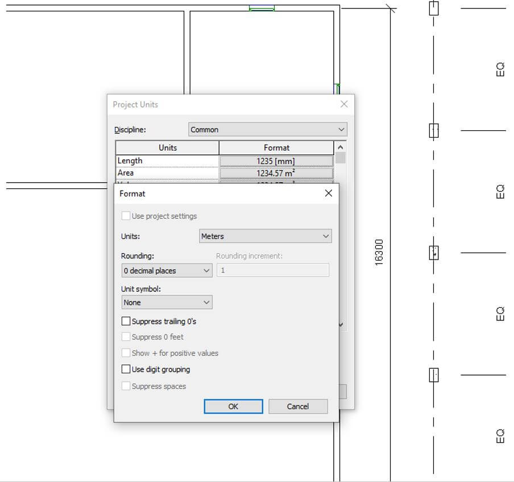Select the Area row in Units table
This screenshot has width=514, height=482.
click(x=168, y=173)
